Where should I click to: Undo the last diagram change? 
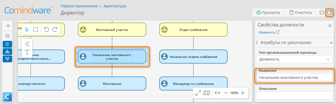46,29
